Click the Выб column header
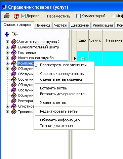The image size is (123, 159). click(83, 40)
